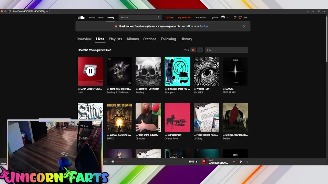Switch to list view
The height and width of the screenshot is (184, 328).
click(200, 50)
